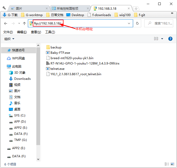
Task: Open the 工具(T) menu
Action: (50, 32)
